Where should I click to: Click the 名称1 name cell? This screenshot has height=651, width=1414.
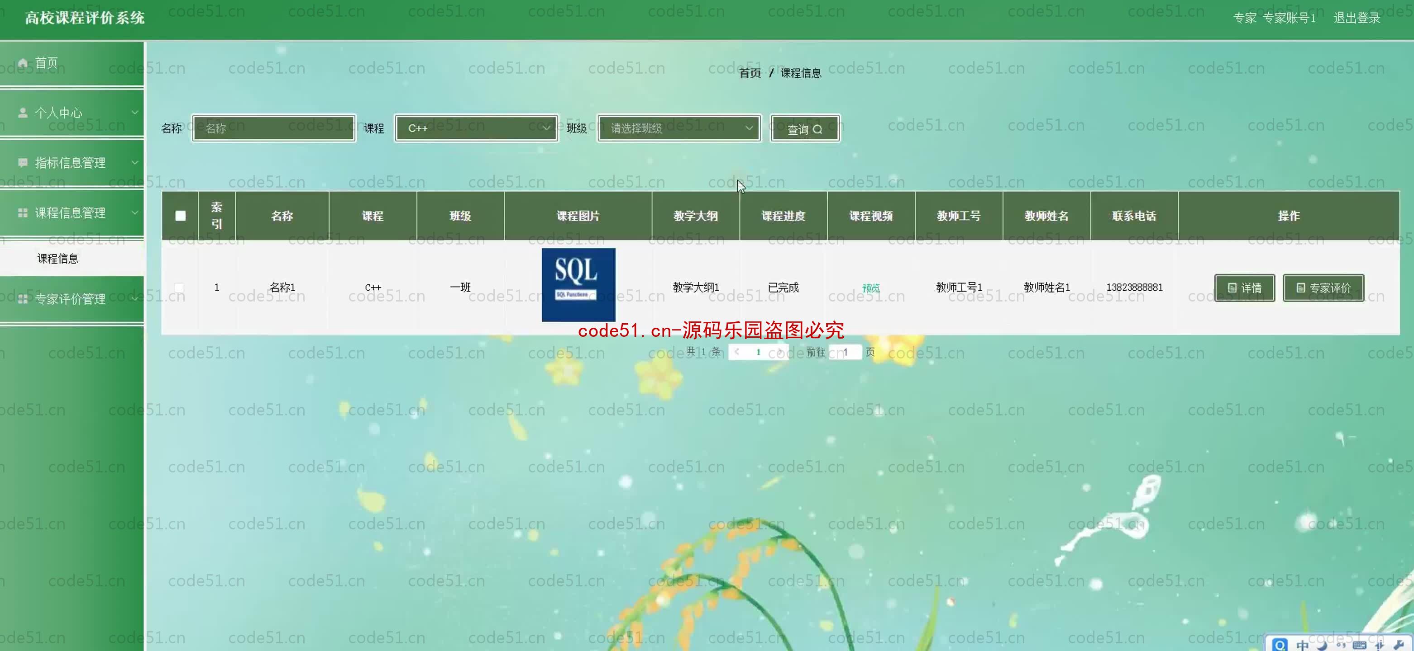coord(282,288)
